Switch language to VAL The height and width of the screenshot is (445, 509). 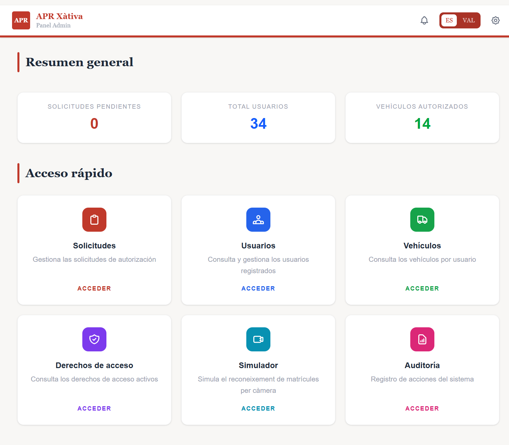(469, 20)
